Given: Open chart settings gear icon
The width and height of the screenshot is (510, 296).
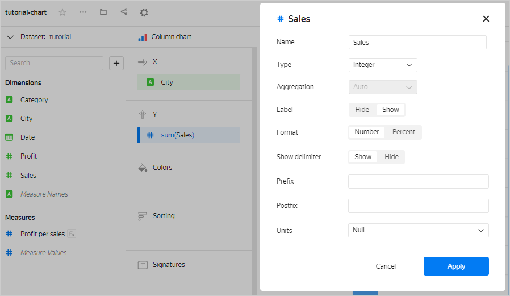Looking at the screenshot, I should [144, 12].
